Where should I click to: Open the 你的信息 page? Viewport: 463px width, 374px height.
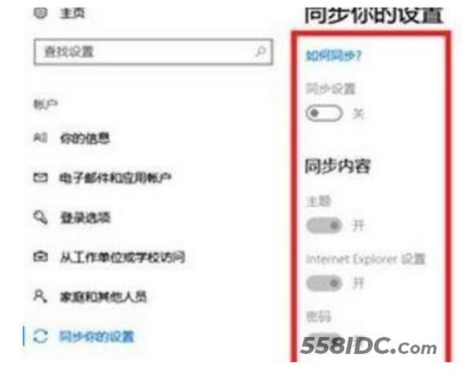tap(85, 138)
